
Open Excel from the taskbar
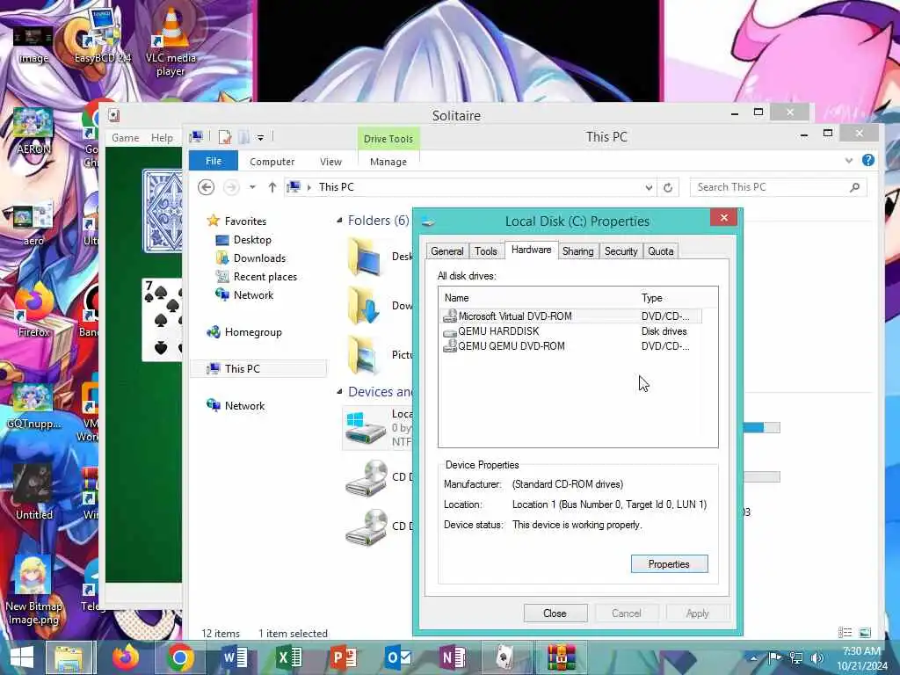(289, 657)
